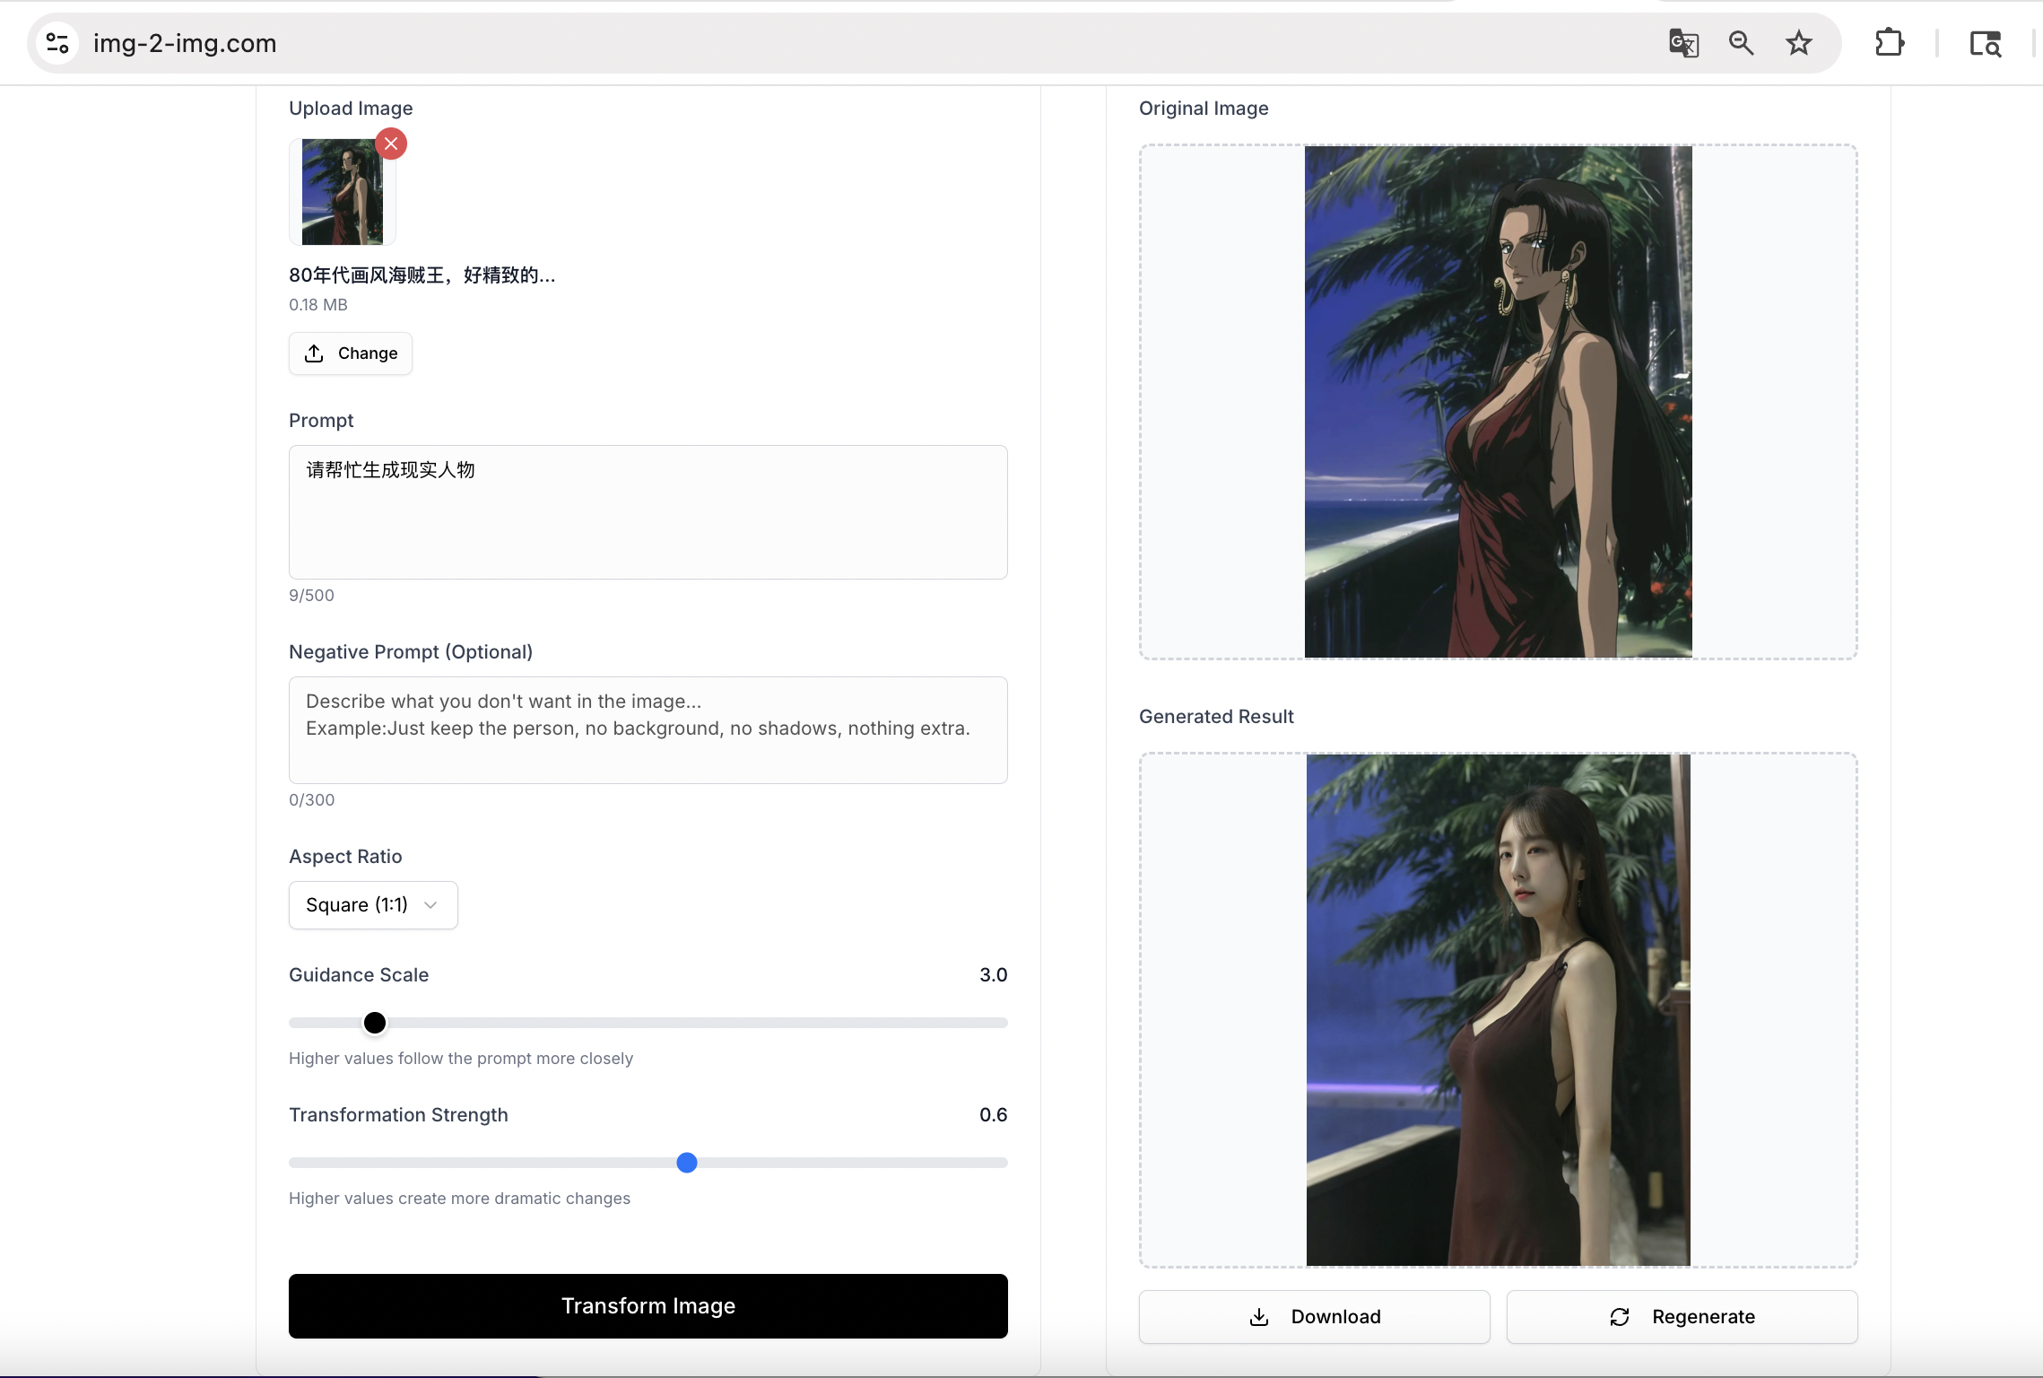Click the Generated Result heading
2043x1378 pixels.
(1216, 717)
